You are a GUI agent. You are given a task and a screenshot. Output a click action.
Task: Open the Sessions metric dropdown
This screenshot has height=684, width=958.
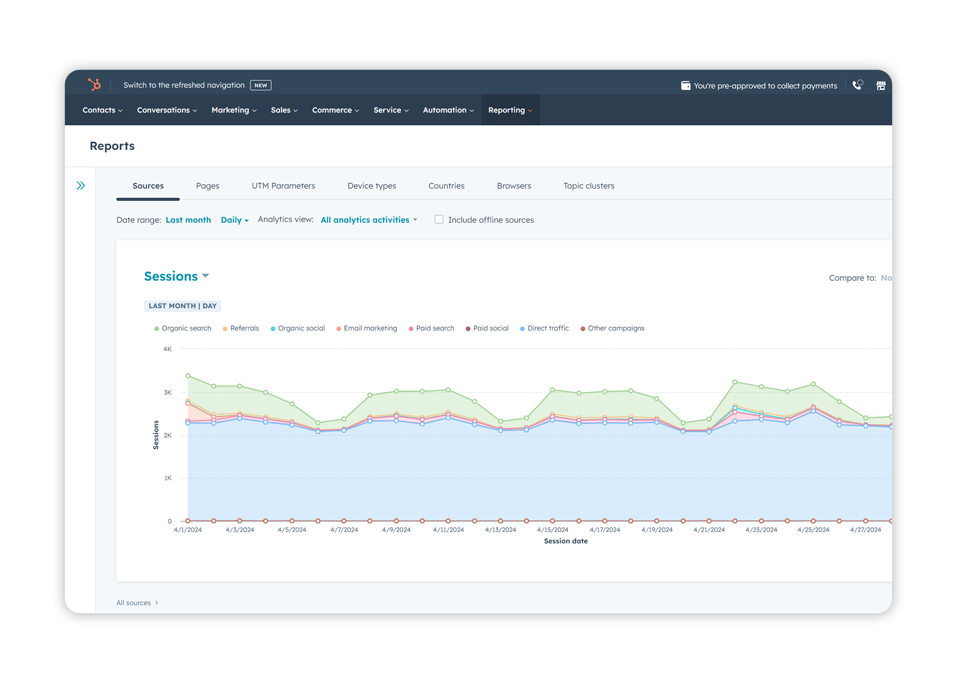[177, 276]
